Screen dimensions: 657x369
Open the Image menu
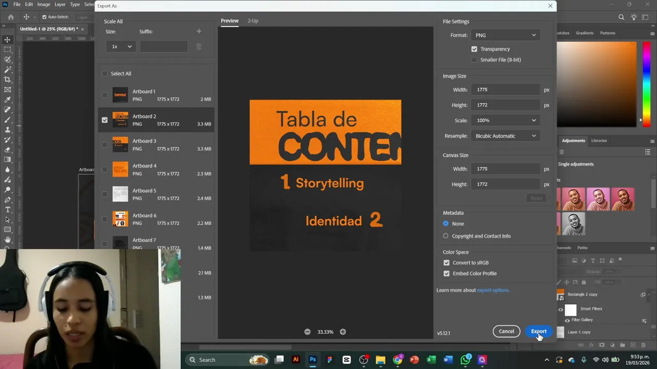[x=44, y=4]
